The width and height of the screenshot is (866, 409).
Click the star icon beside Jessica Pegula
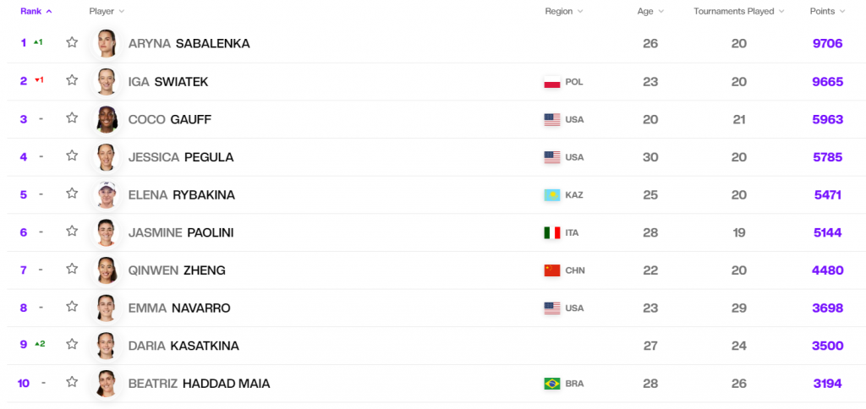point(72,156)
